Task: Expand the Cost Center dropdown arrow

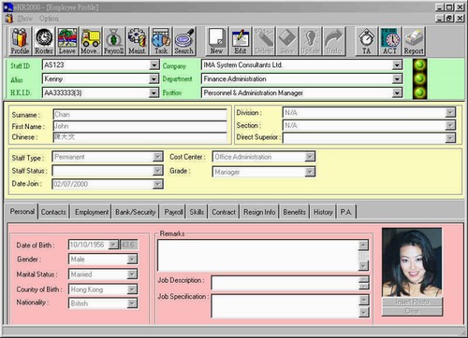Action: click(310, 157)
